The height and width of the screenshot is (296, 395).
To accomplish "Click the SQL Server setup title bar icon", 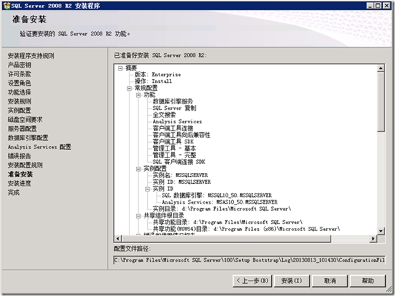I will click(7, 6).
